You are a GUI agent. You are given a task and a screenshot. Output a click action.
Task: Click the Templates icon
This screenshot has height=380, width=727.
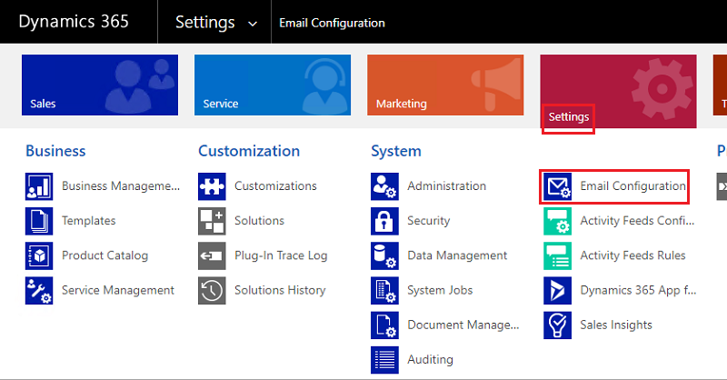click(x=39, y=221)
